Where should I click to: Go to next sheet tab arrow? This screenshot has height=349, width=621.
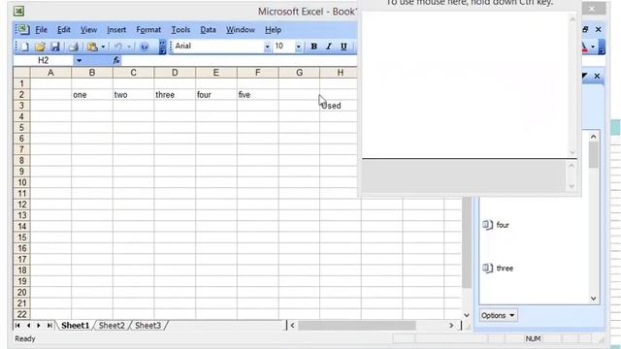tap(39, 326)
